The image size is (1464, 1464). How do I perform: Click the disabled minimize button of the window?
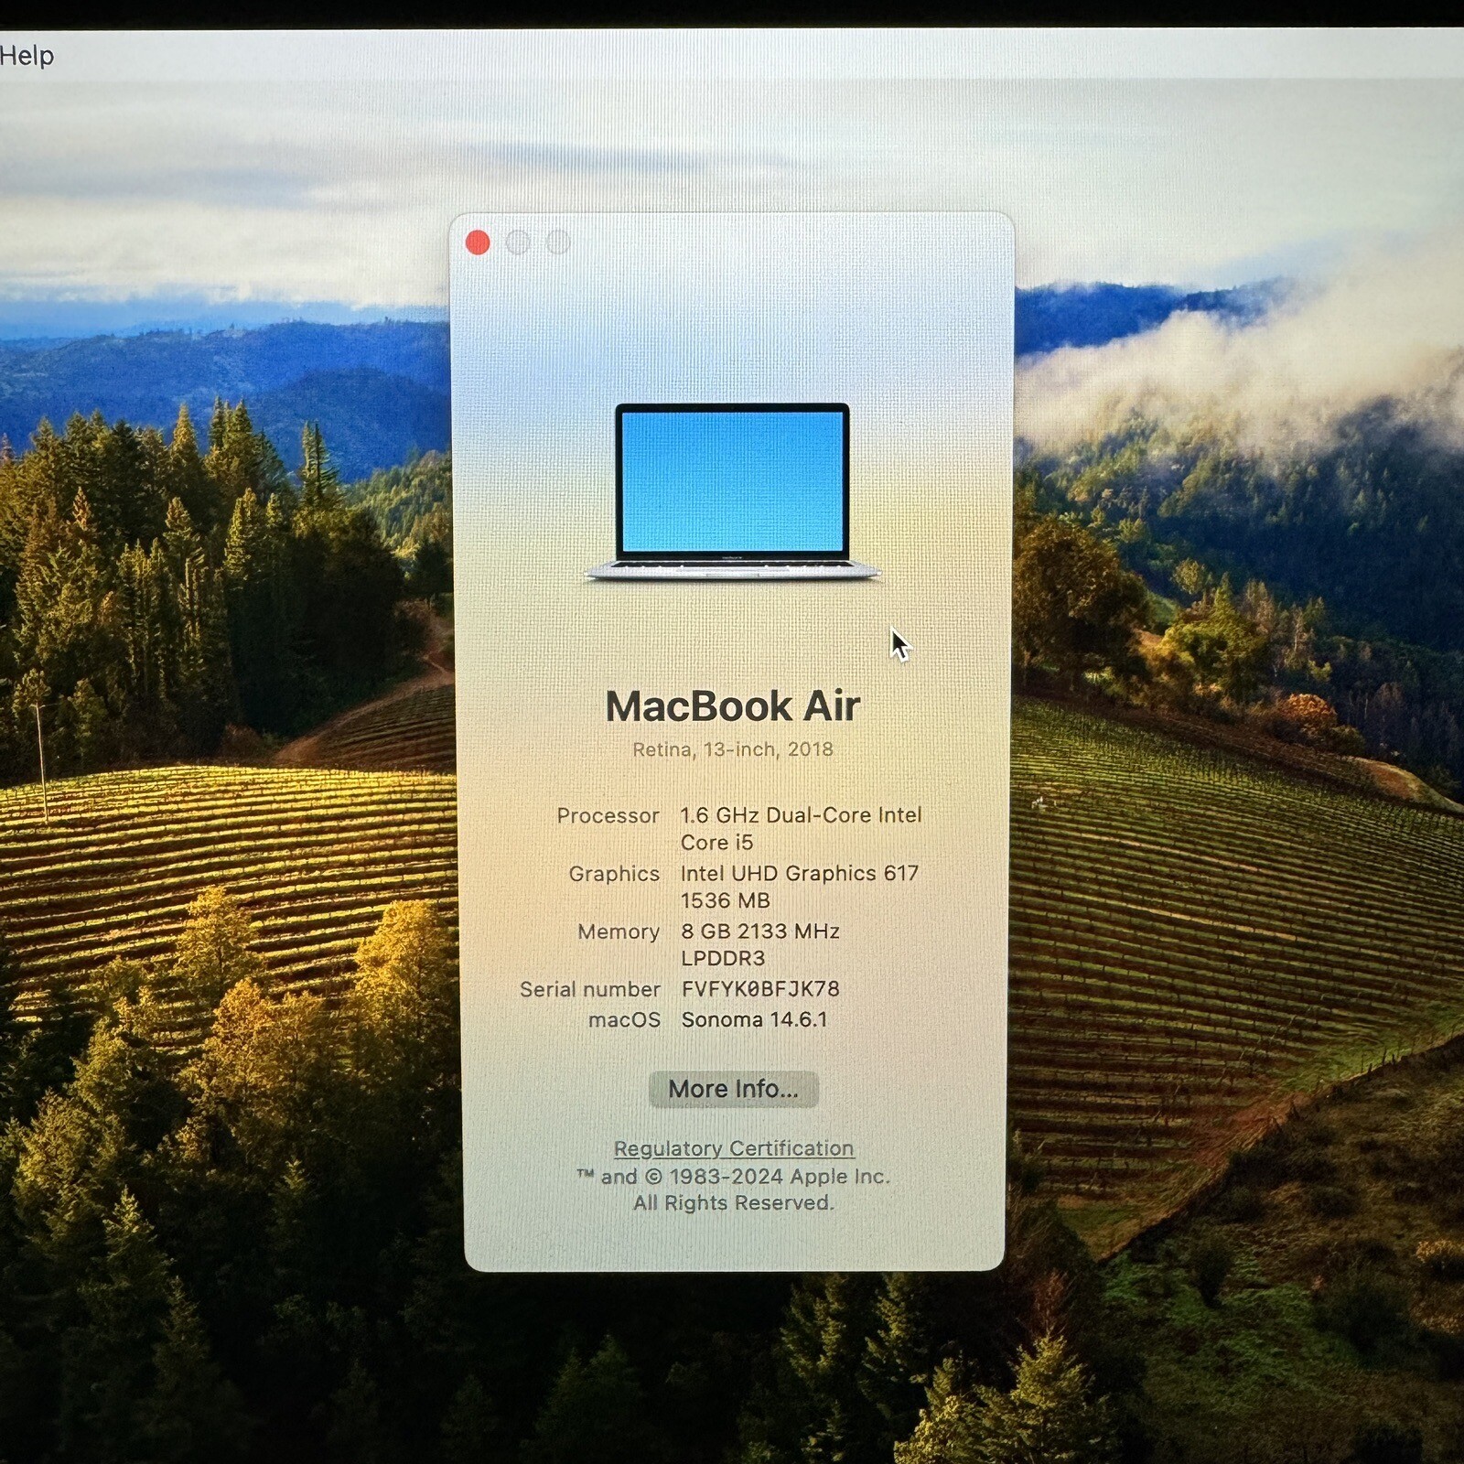[518, 242]
